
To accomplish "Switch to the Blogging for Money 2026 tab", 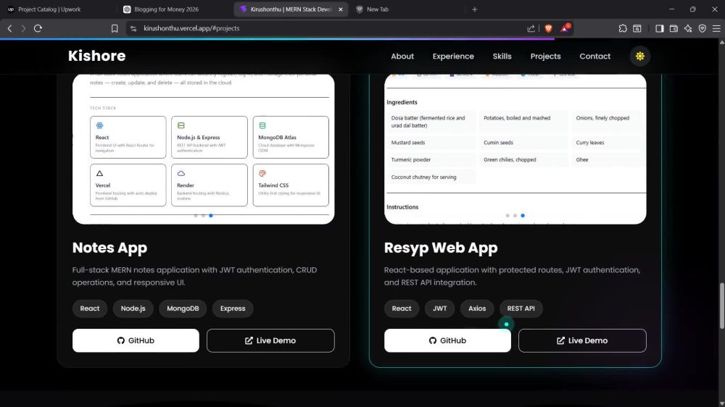I will [175, 9].
